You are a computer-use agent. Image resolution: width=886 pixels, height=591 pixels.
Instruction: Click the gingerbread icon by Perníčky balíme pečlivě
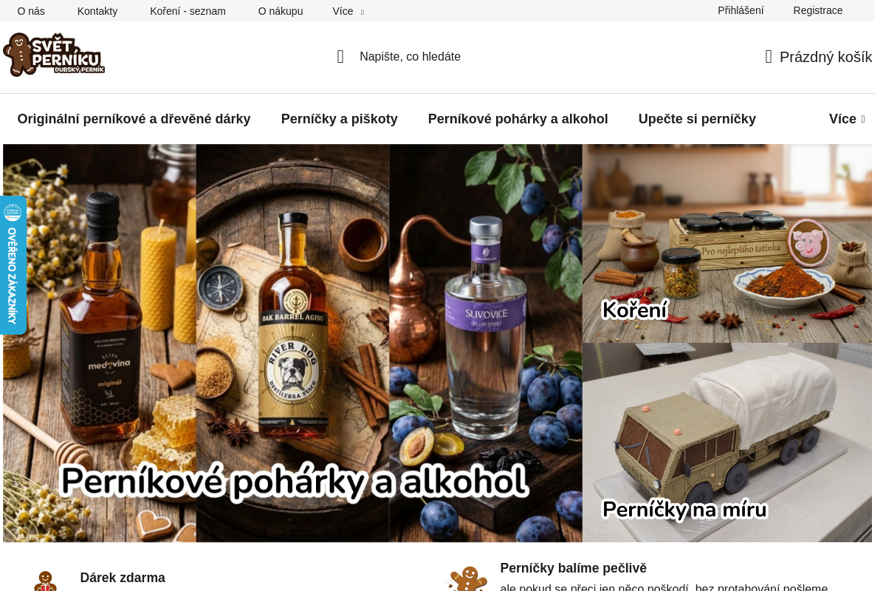pyautogui.click(x=467, y=578)
